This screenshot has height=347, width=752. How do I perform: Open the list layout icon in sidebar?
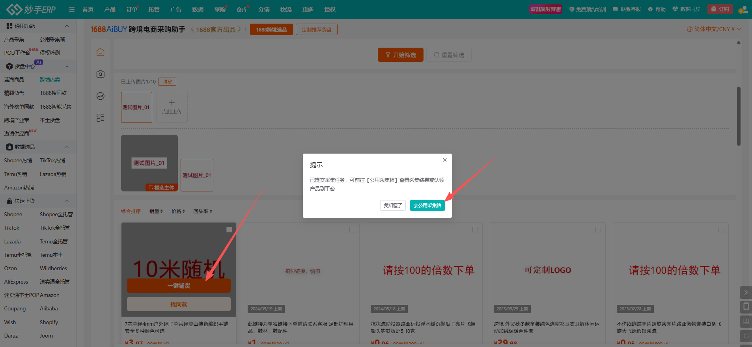(101, 118)
